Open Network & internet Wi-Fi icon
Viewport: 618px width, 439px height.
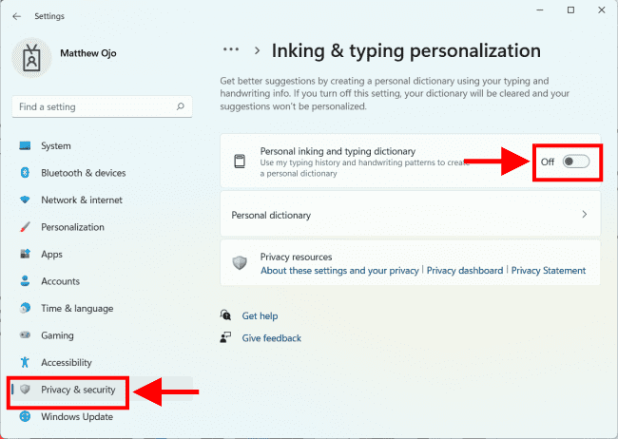(25, 200)
